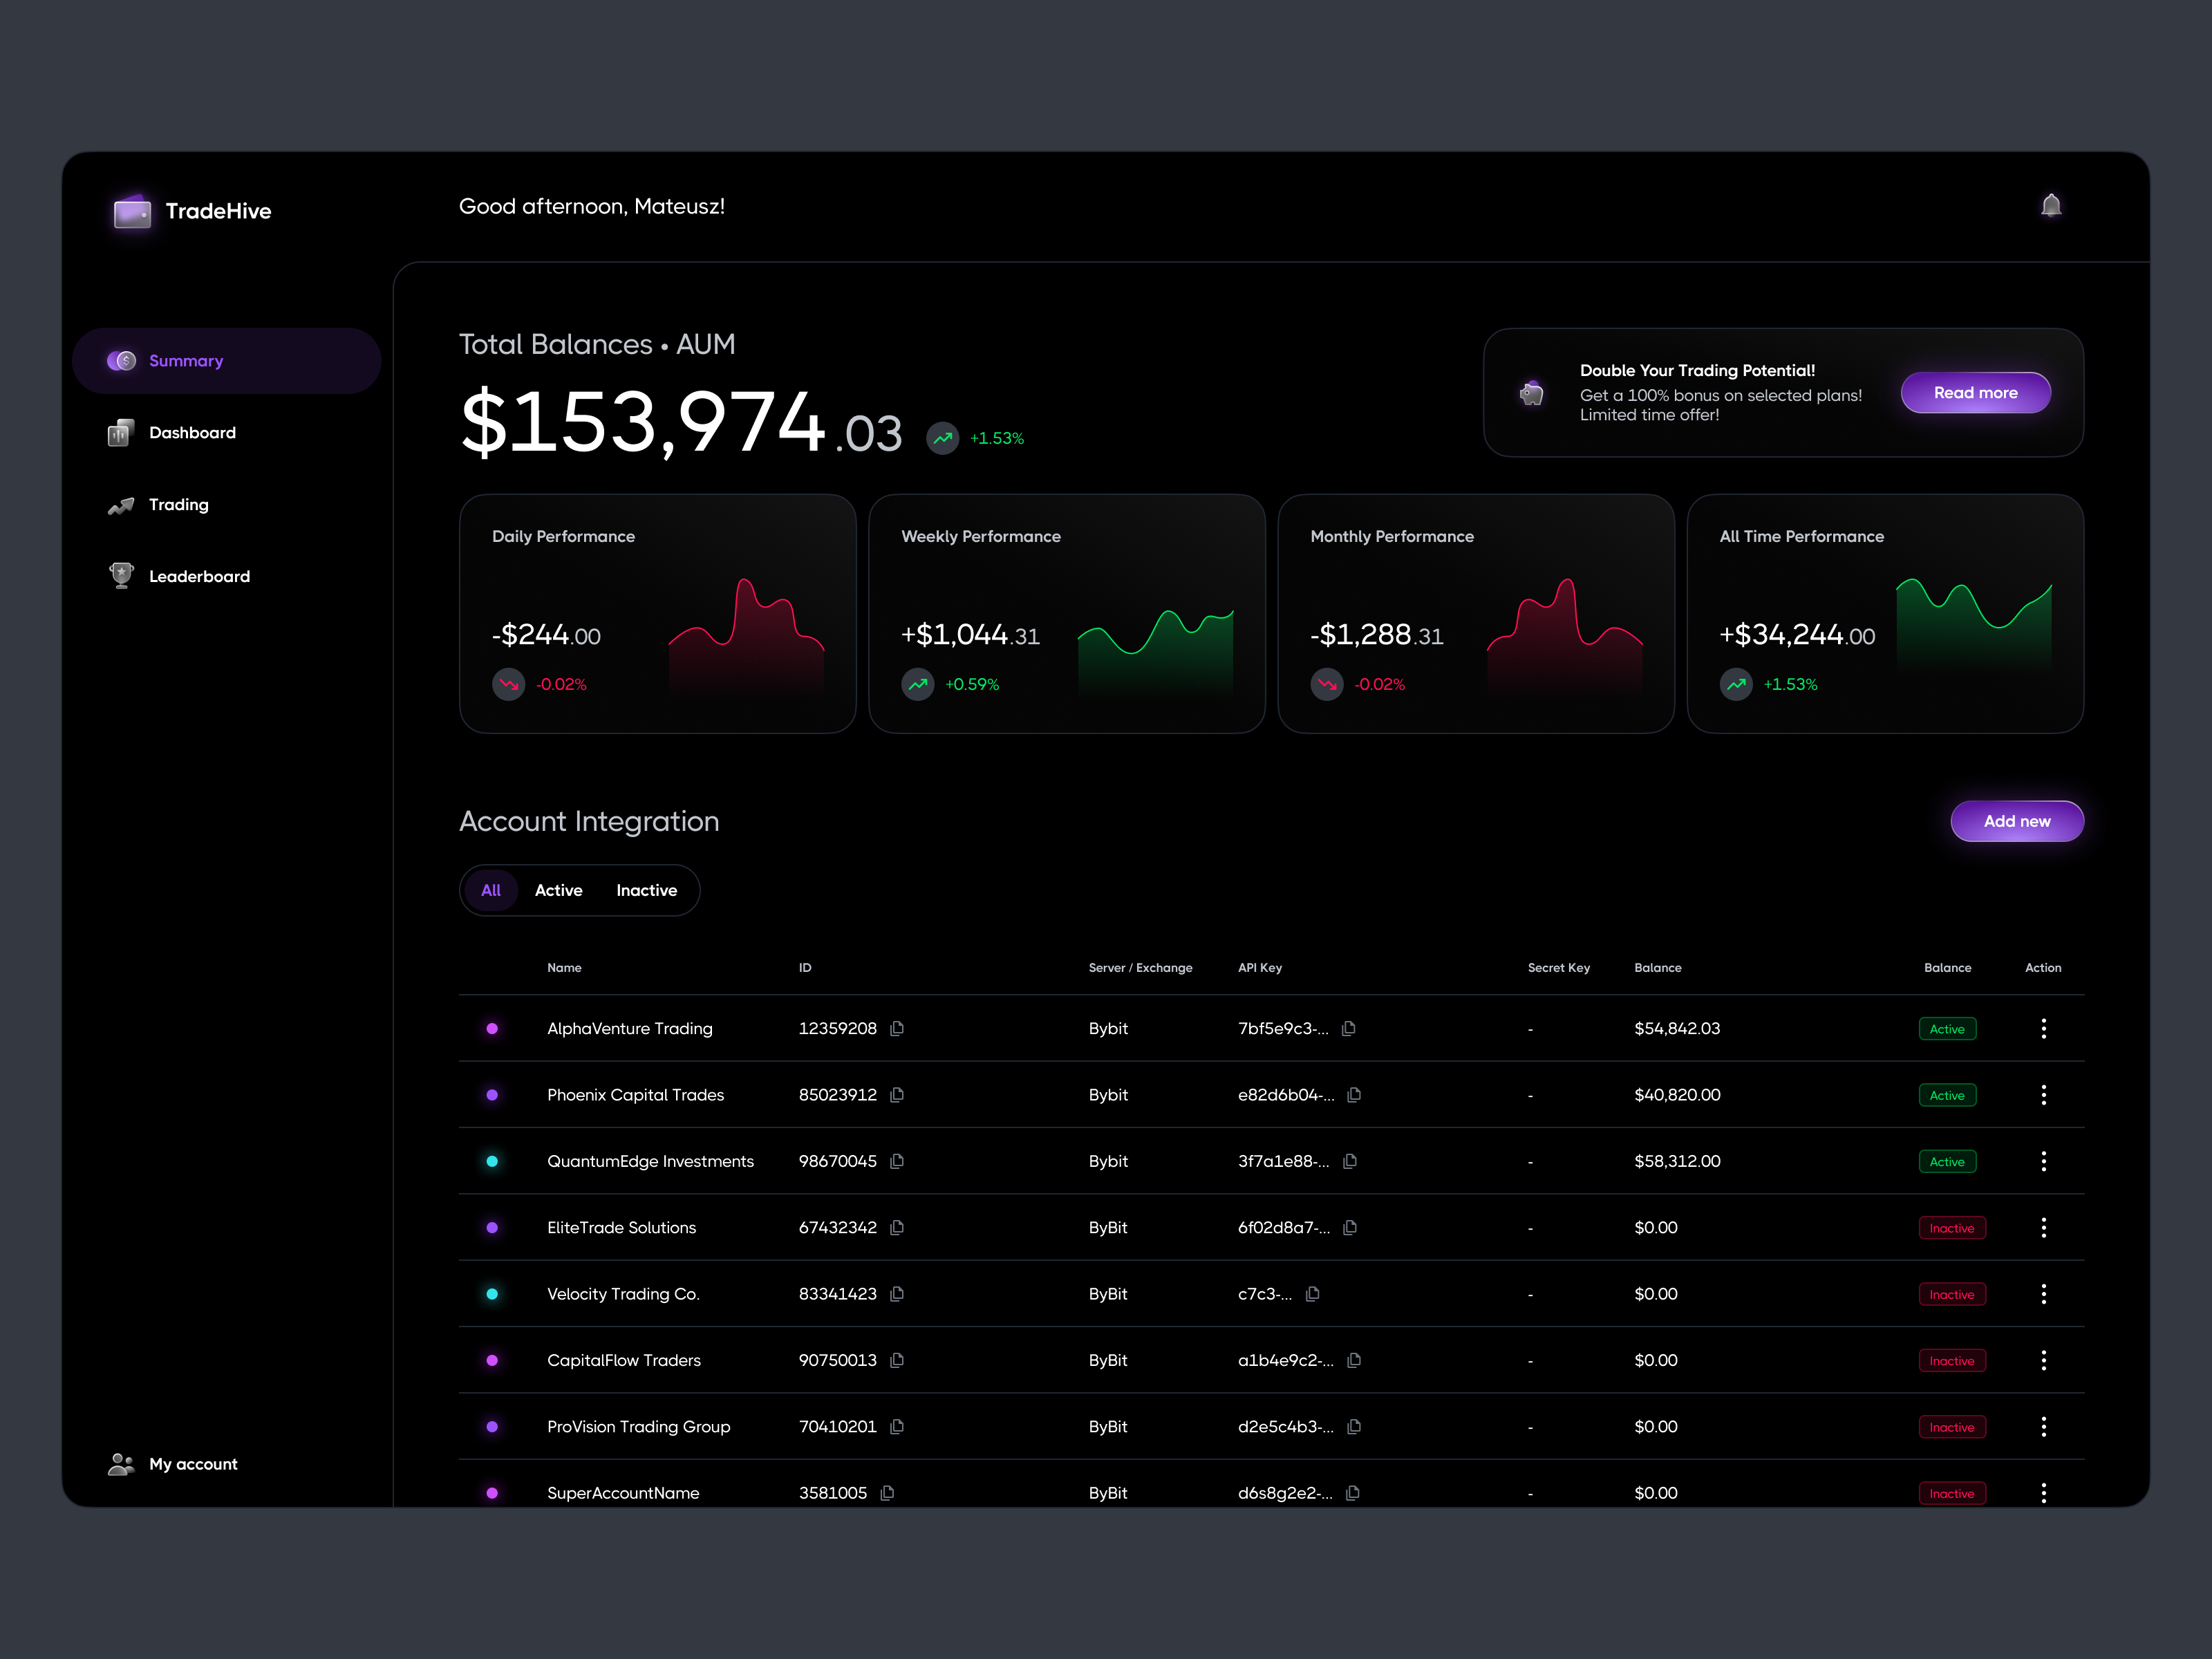Open action menu for CapitalFlow Traders
2212x1659 pixels.
[x=2043, y=1360]
